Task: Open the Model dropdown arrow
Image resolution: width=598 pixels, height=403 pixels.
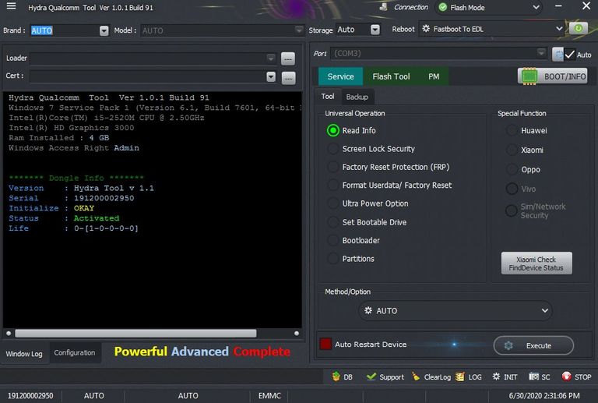Action: click(299, 30)
